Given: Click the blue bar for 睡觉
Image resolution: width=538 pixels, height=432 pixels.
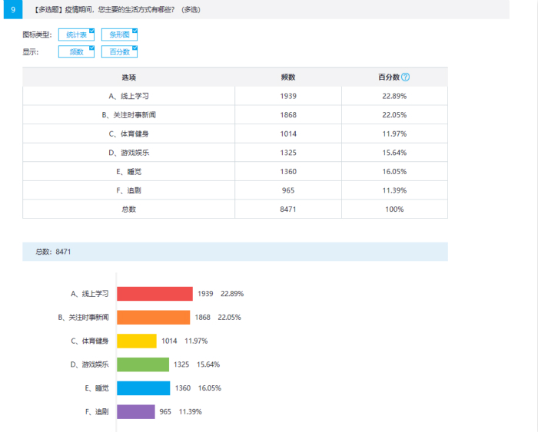Looking at the screenshot, I should [143, 388].
